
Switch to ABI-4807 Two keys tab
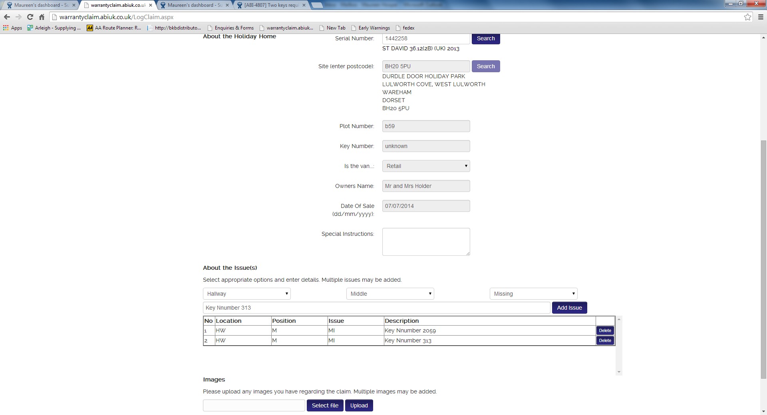coord(271,5)
